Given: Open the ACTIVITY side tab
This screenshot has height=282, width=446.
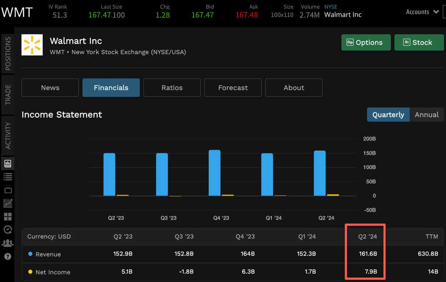Looking at the screenshot, I should click(x=8, y=135).
